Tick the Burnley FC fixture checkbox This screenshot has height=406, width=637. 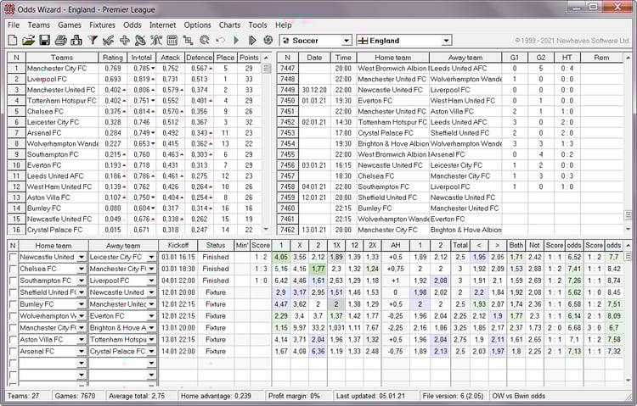13,304
